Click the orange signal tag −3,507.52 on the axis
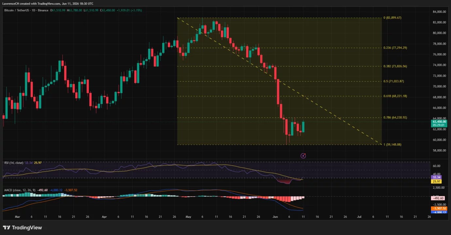Screen dimensions: 451x235 click(439, 208)
